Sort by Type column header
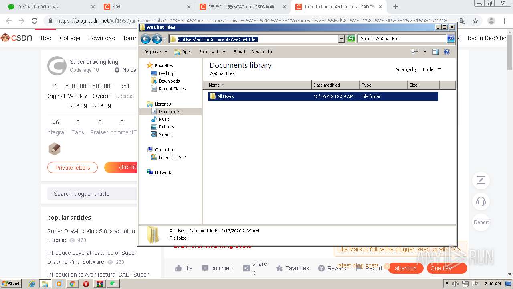 click(384, 85)
